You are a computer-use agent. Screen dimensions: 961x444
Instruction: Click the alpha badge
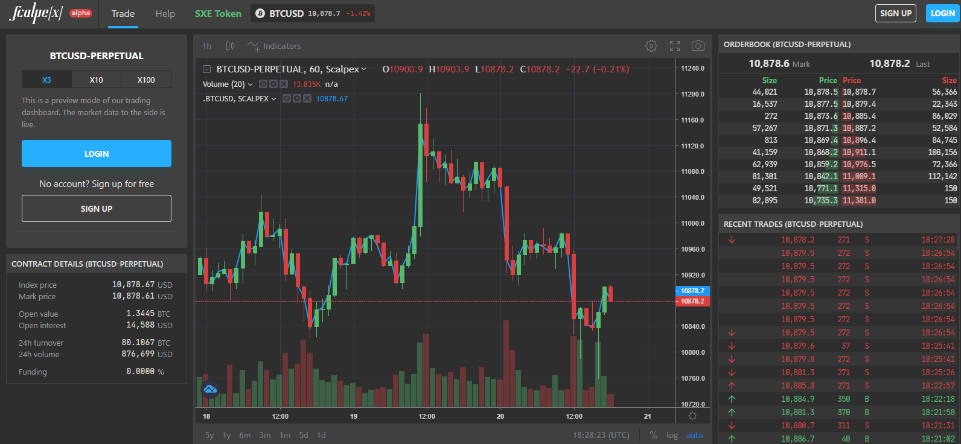pos(80,13)
